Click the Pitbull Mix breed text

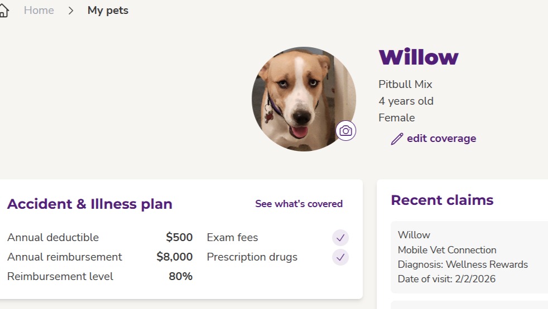[405, 85]
